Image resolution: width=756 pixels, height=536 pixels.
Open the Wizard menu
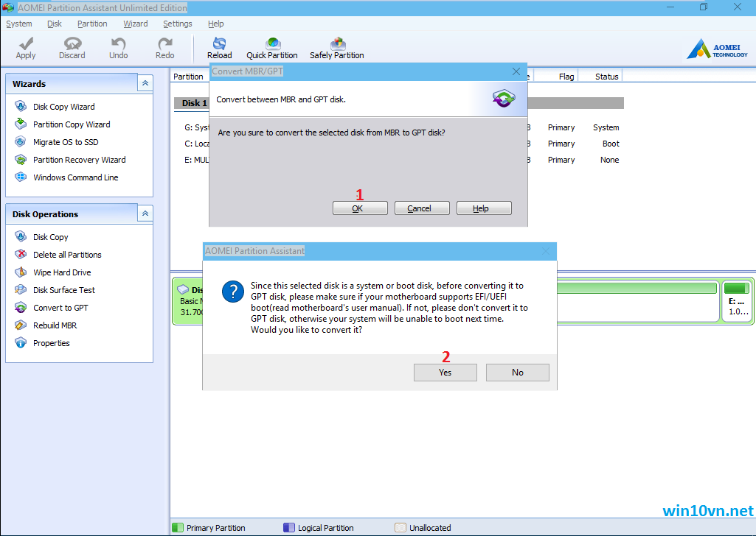136,24
